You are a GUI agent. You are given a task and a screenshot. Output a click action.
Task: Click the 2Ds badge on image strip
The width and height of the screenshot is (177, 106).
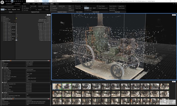point(174,82)
